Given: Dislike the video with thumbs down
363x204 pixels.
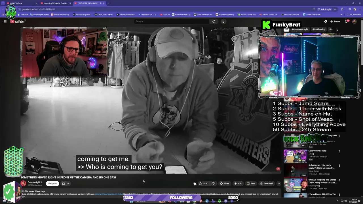Looking at the screenshot, I should pyautogui.click(x=213, y=184).
